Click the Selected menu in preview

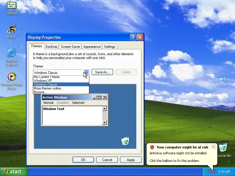pos(78,103)
